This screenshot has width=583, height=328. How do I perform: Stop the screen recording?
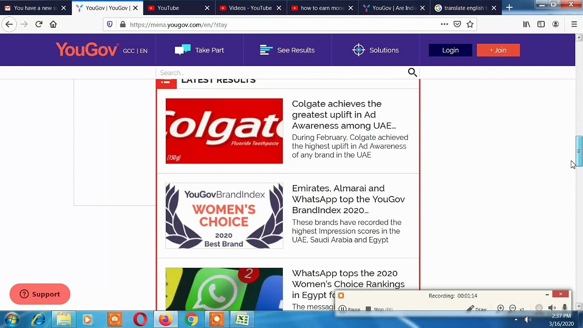(x=379, y=309)
